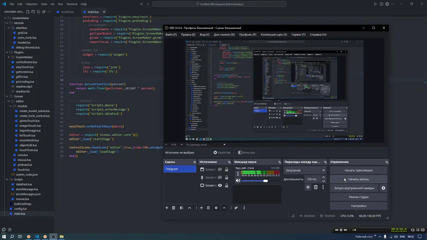Open VS Code Terminal menu

[72, 4]
